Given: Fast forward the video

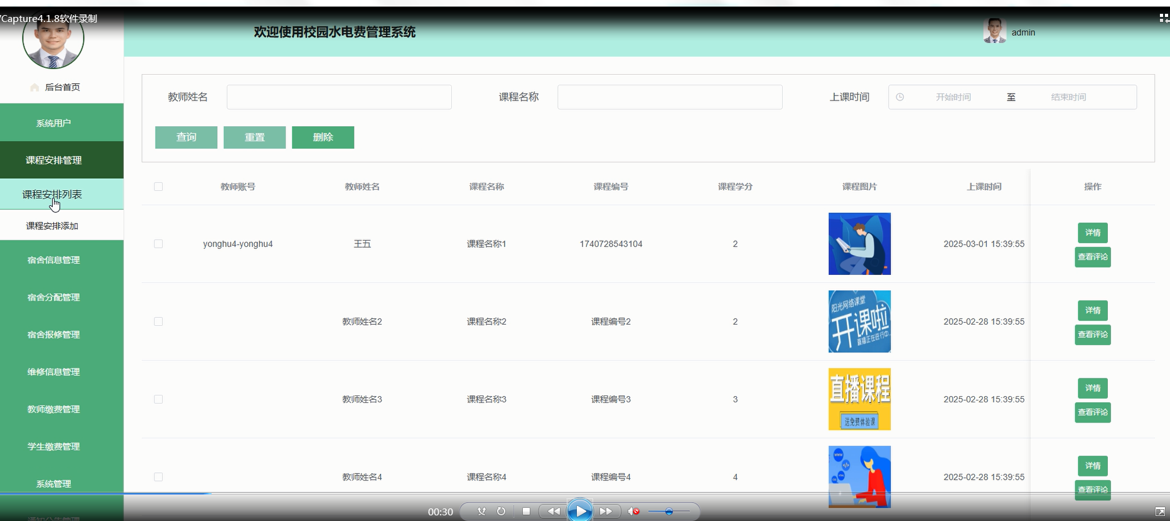Looking at the screenshot, I should pyautogui.click(x=606, y=512).
